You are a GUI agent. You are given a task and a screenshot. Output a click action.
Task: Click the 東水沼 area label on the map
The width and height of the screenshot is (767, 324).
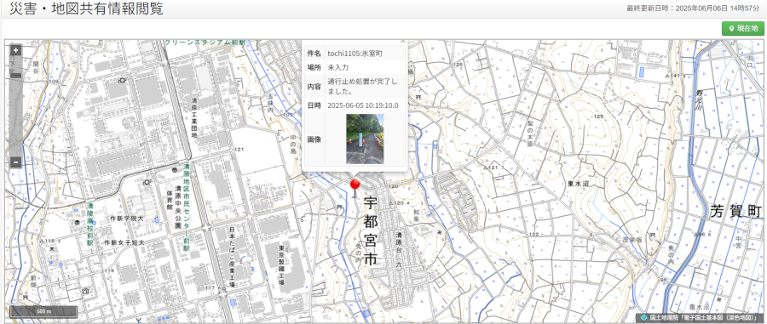tap(578, 184)
